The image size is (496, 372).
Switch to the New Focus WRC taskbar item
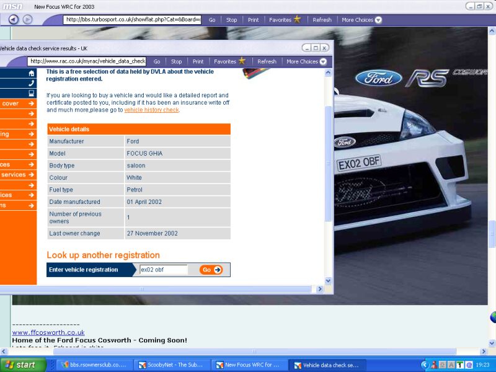pyautogui.click(x=249, y=365)
